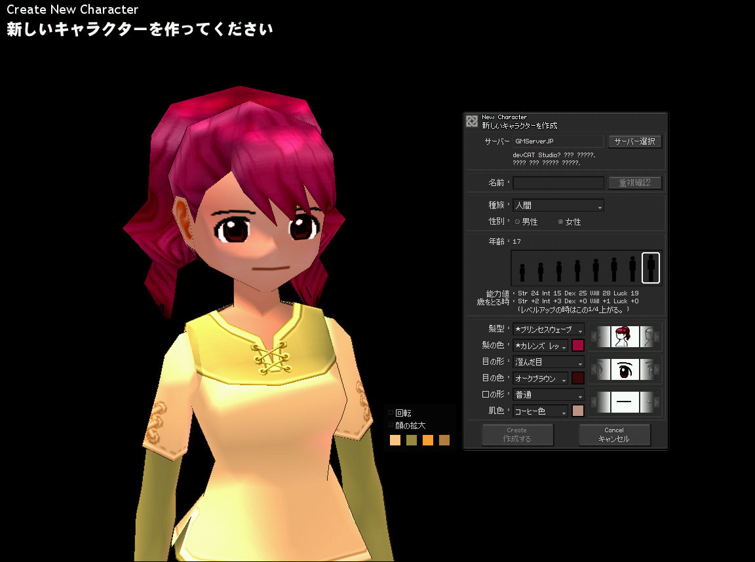Click the previous eye shape arrow
Viewport: 755px width, 562px height.
pyautogui.click(x=594, y=370)
